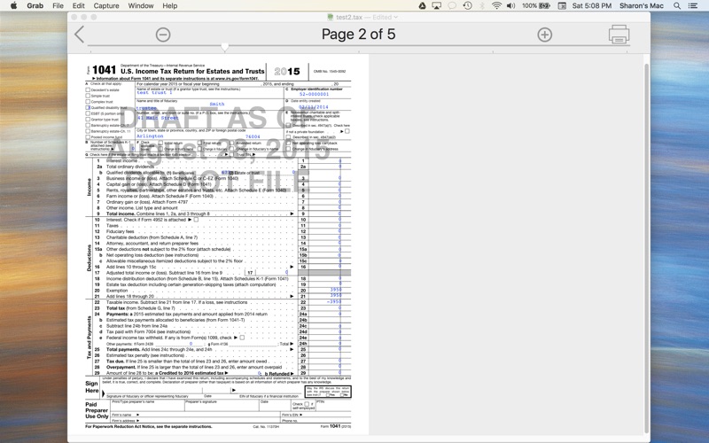Open the 'Sharon's Mac' user menu
Image resolution: width=709 pixels, height=443 pixels.
641,5
